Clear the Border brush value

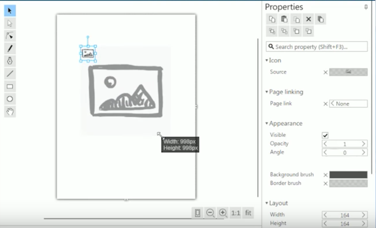pyautogui.click(x=326, y=183)
